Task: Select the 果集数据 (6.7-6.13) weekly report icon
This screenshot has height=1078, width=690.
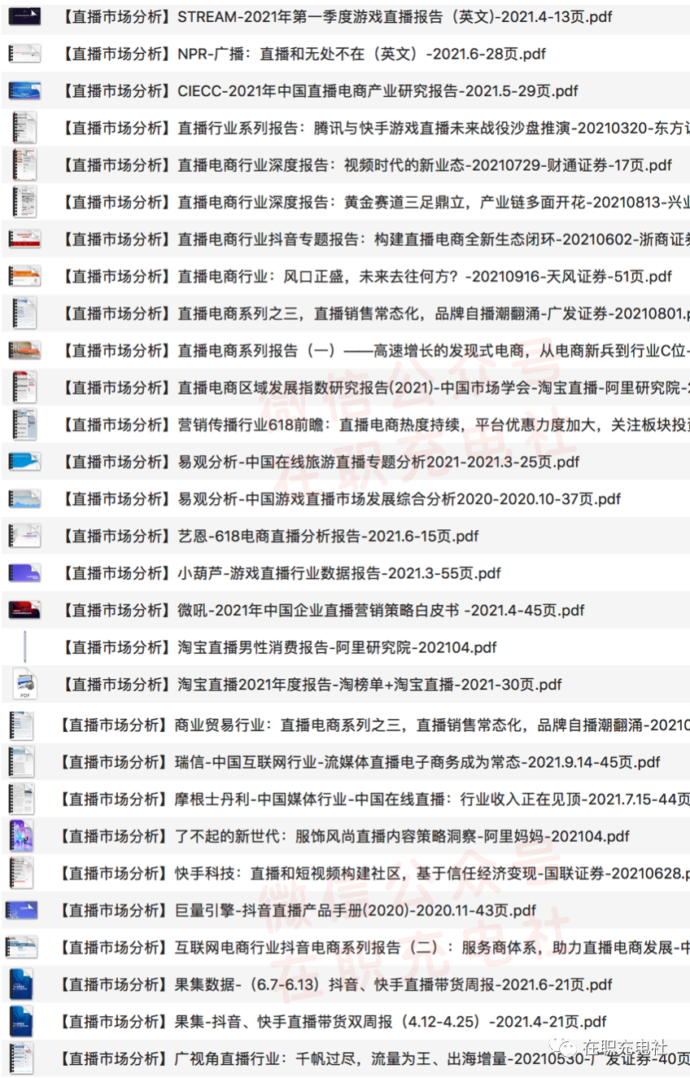Action: point(21,984)
